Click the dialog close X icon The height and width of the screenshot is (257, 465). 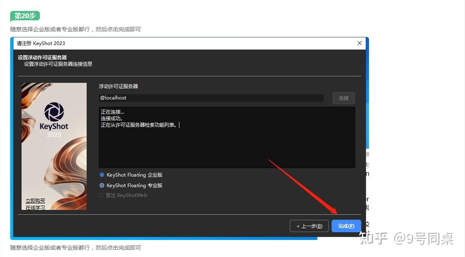(x=359, y=43)
